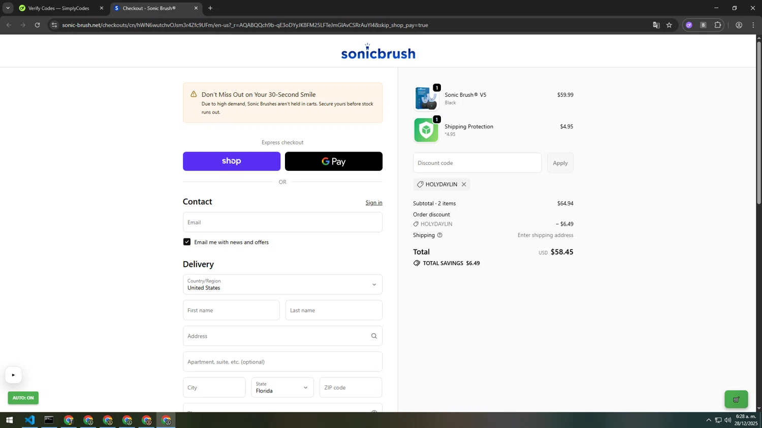Open a new browser tab
This screenshot has width=762, height=428.
pyautogui.click(x=210, y=8)
